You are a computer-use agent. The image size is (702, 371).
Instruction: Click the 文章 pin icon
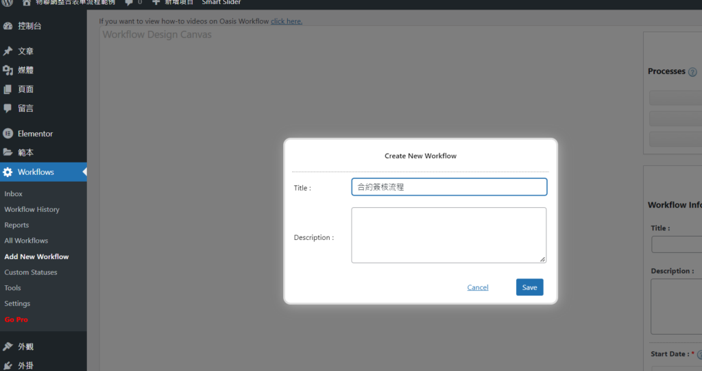[x=8, y=51]
